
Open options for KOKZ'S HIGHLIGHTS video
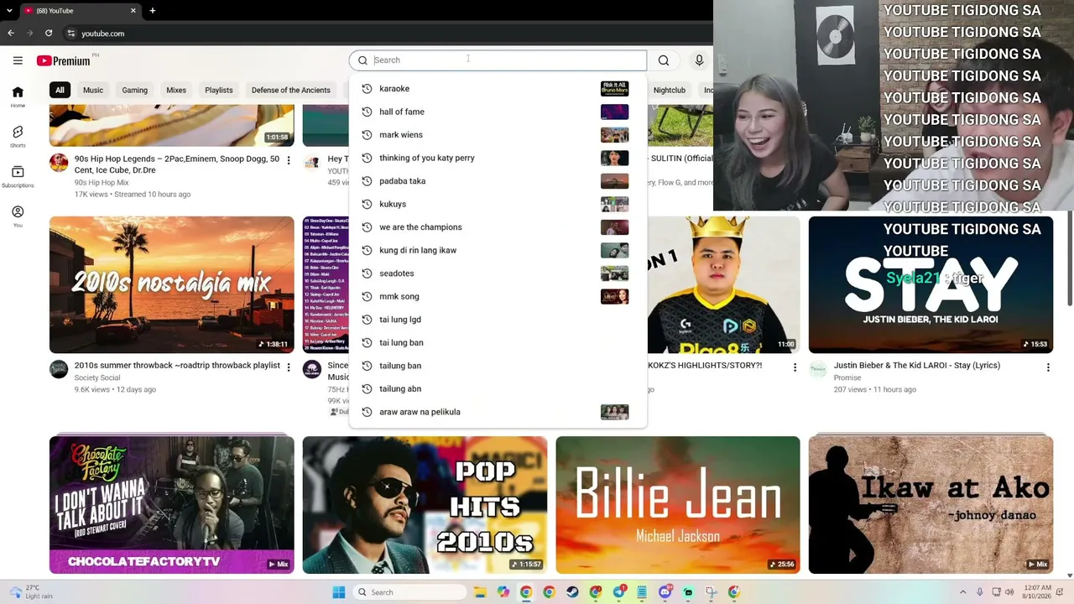795,367
